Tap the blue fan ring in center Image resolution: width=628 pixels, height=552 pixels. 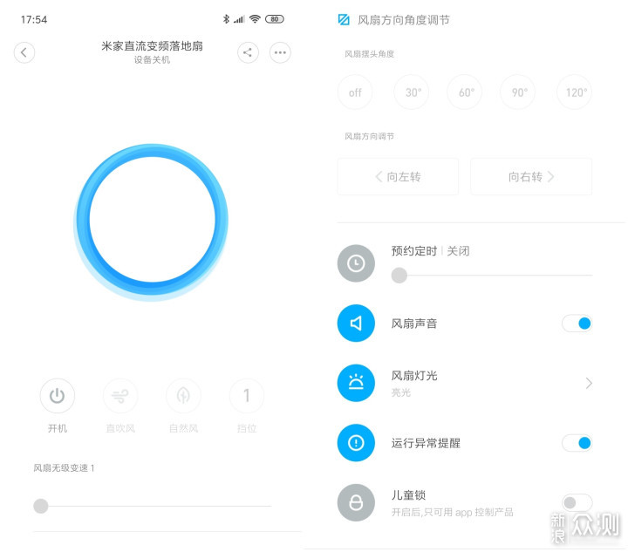click(152, 221)
